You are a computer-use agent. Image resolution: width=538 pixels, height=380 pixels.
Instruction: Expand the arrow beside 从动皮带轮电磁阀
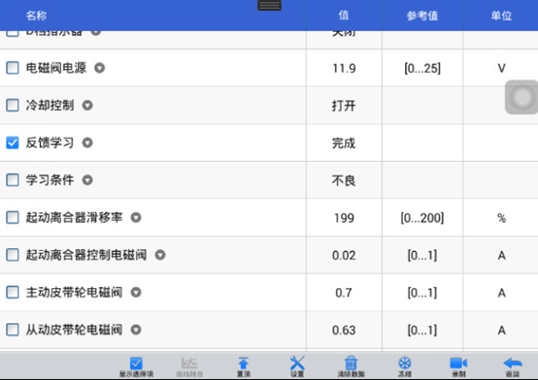coord(136,330)
